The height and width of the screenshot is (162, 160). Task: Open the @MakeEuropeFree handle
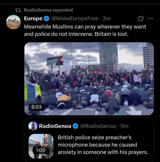75,19
